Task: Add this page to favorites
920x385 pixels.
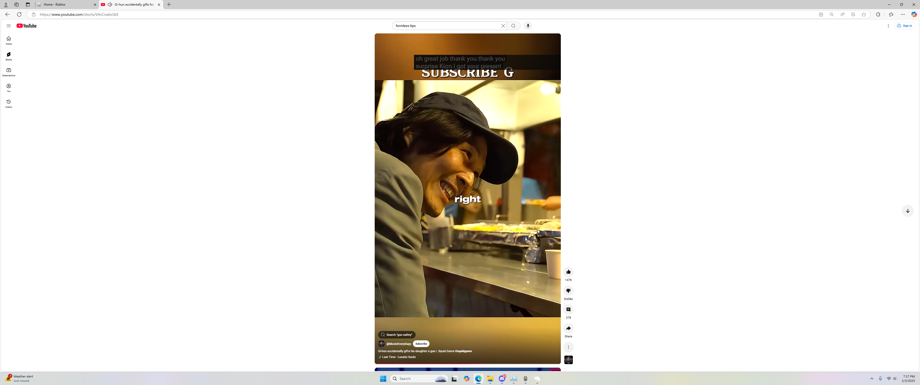Action: (864, 15)
